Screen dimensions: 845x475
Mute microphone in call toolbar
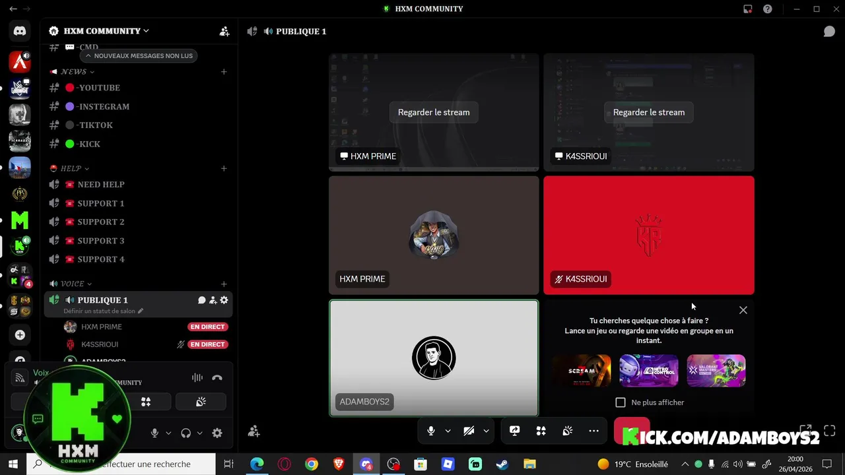[x=430, y=431]
